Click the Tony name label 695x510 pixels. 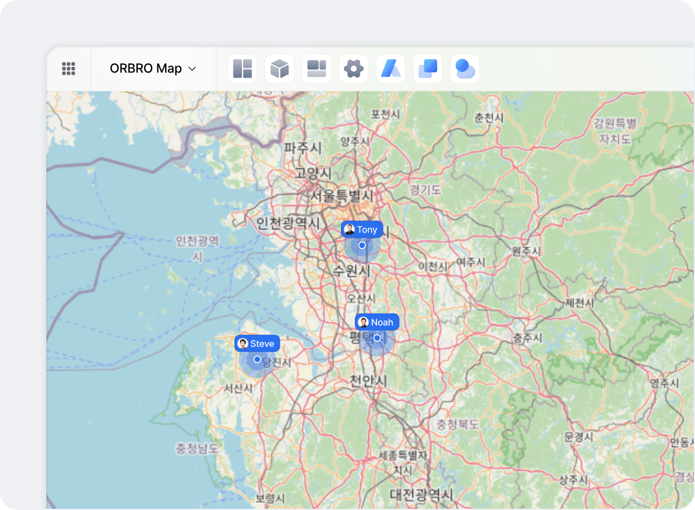[368, 230]
